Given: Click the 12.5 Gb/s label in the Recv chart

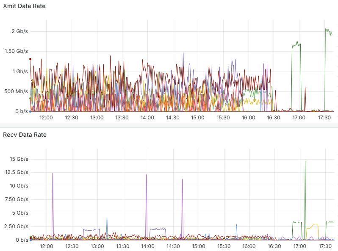Looking at the screenshot, I should pos(17,172).
